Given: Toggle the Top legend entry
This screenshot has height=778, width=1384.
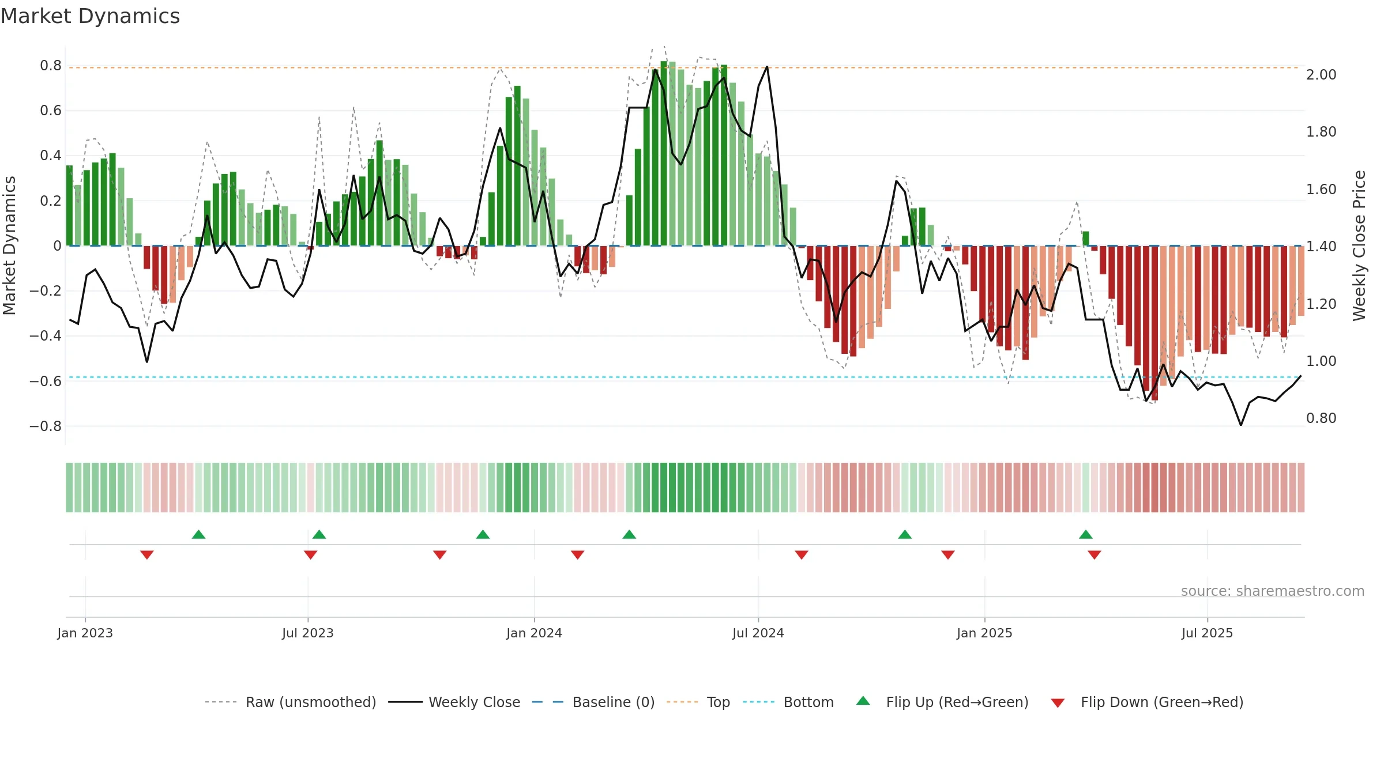Looking at the screenshot, I should [x=698, y=702].
